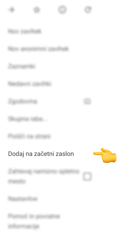This screenshot has height=239, width=132.
Task: Tap the forward arrow icon
Action: pyautogui.click(x=12, y=10)
